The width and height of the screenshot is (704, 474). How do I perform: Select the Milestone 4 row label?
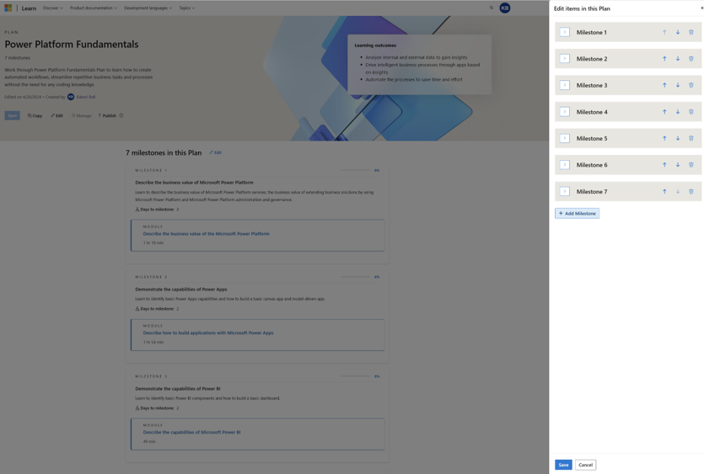pyautogui.click(x=592, y=112)
